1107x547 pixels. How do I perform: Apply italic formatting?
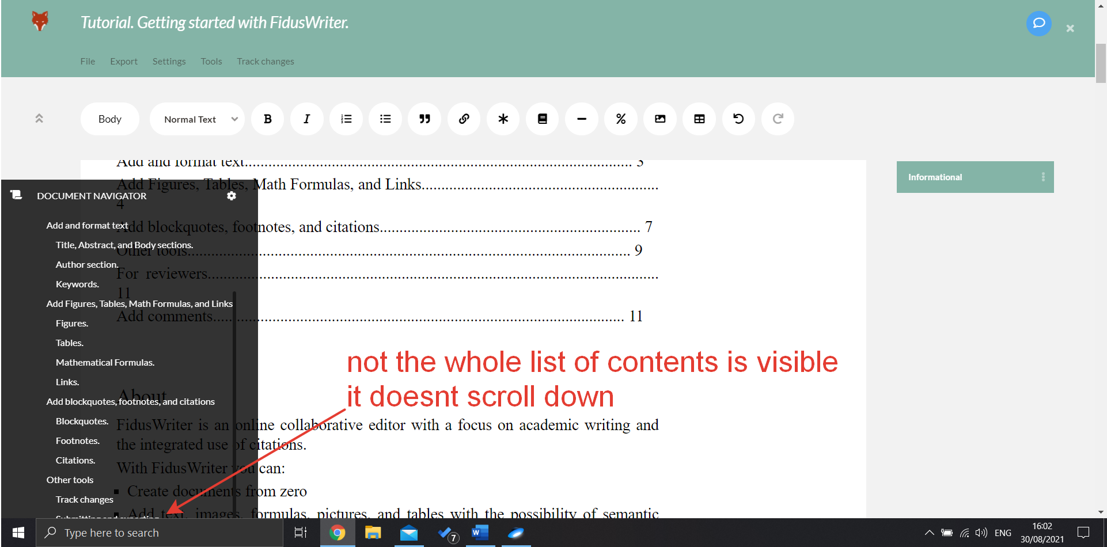click(306, 119)
